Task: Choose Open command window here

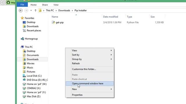Action: pyautogui.click(x=90, y=83)
